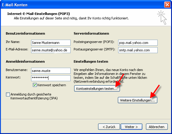Screen dimensions: 172x134
Task: Click into the Postausgangsserver (SMTP) field
Action: tap(138, 50)
